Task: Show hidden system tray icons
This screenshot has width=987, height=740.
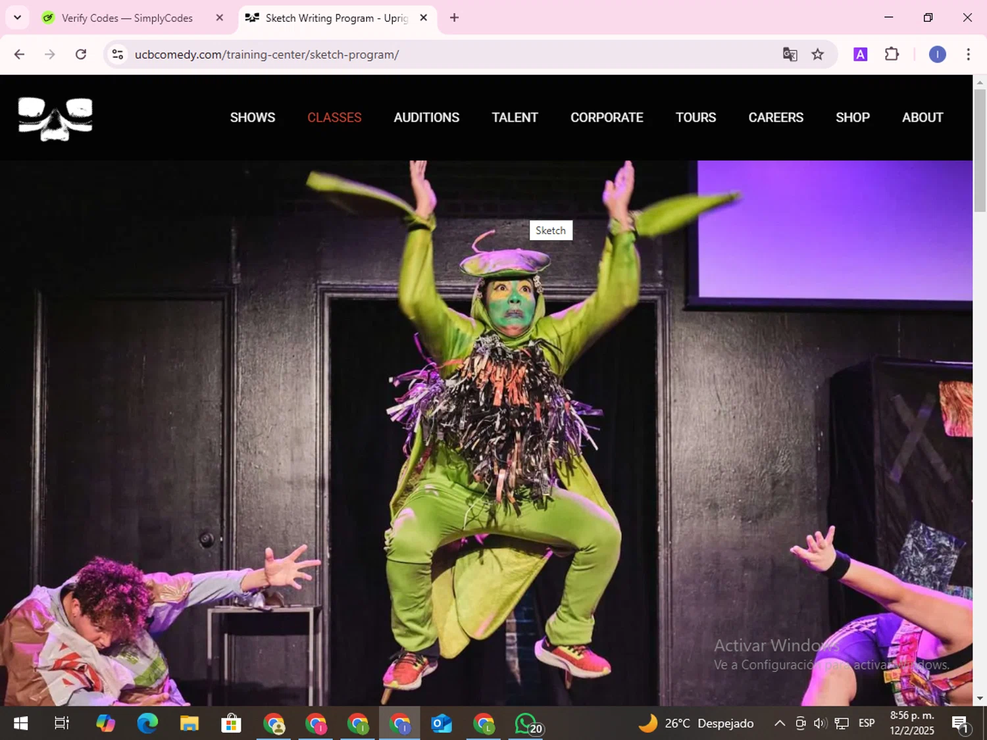Action: (x=780, y=724)
